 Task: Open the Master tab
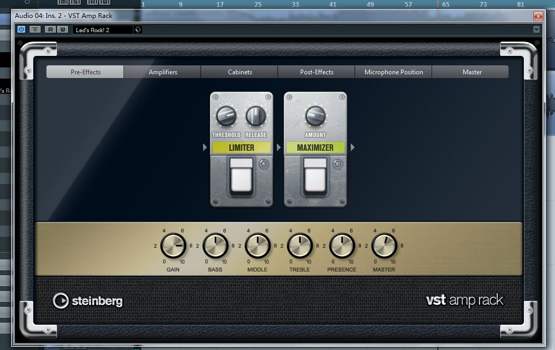(471, 72)
